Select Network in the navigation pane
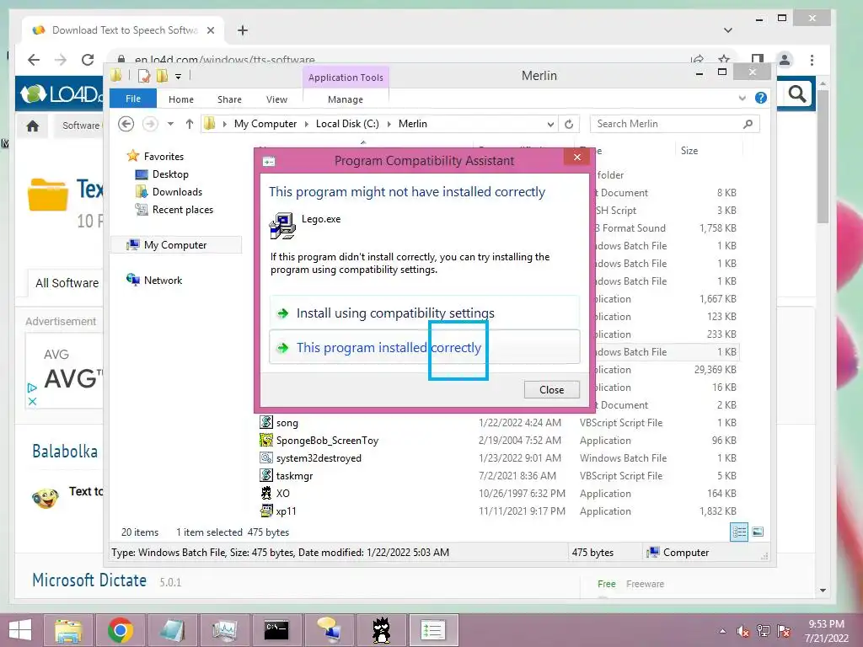The height and width of the screenshot is (647, 863). (x=163, y=280)
